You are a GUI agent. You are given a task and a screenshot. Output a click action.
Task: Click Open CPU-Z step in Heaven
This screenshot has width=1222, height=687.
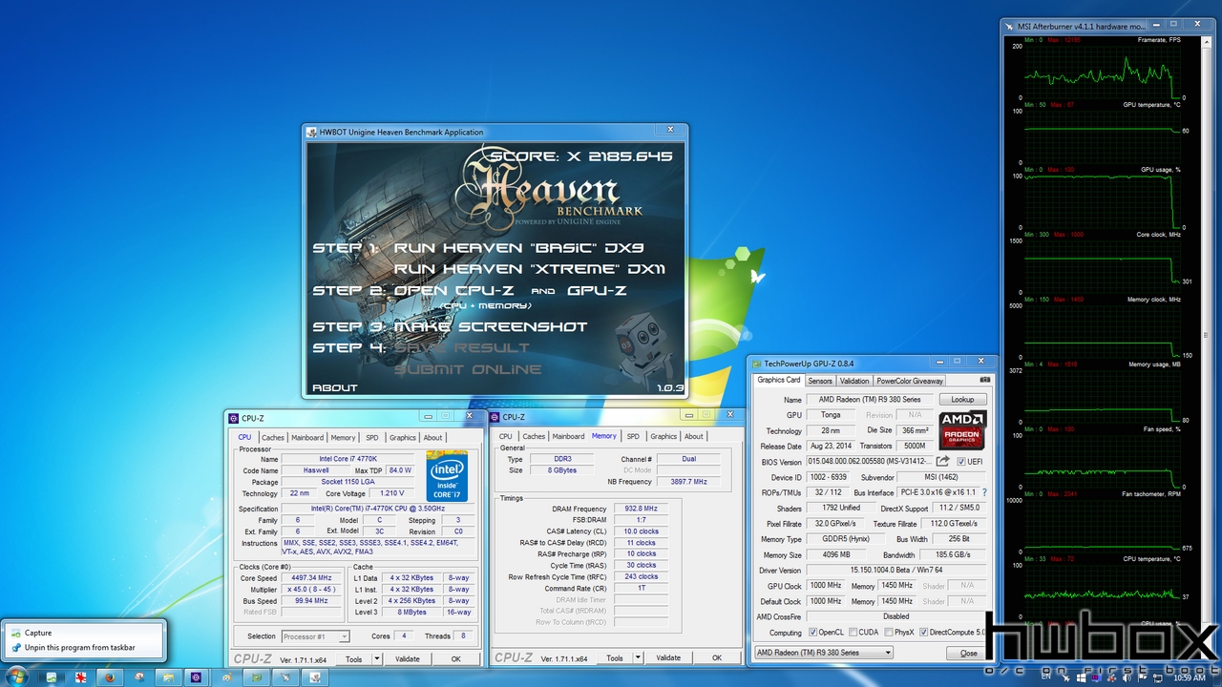455,290
